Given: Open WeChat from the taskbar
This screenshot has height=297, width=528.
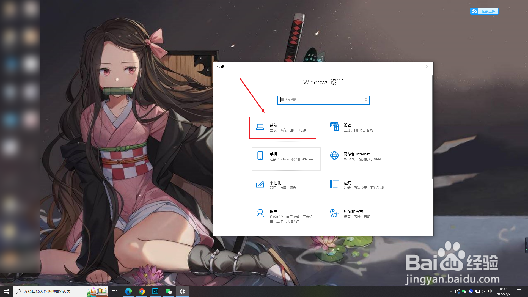Looking at the screenshot, I should tap(169, 291).
